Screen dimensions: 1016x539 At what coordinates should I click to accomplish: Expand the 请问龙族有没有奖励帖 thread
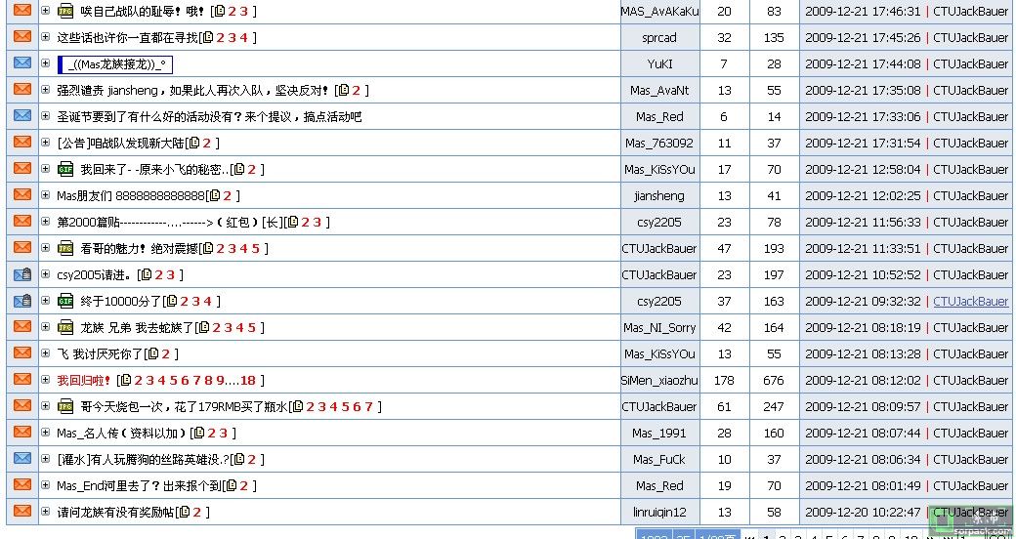(45, 512)
